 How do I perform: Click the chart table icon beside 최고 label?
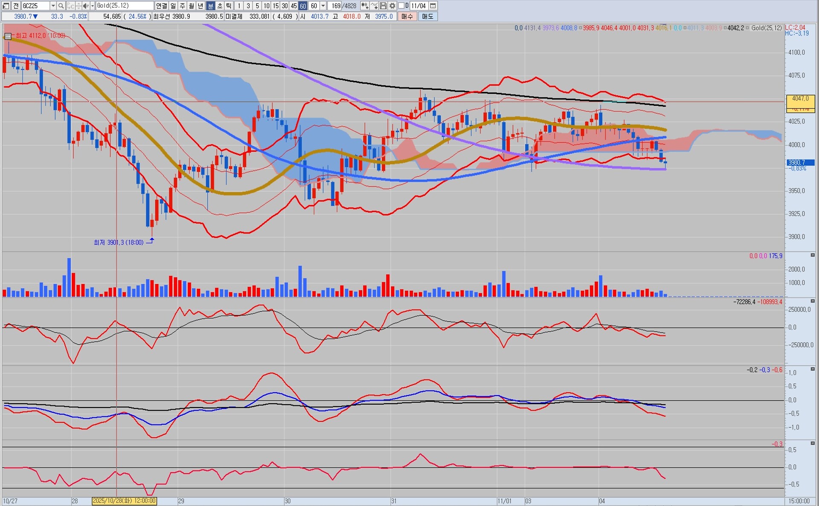point(8,36)
